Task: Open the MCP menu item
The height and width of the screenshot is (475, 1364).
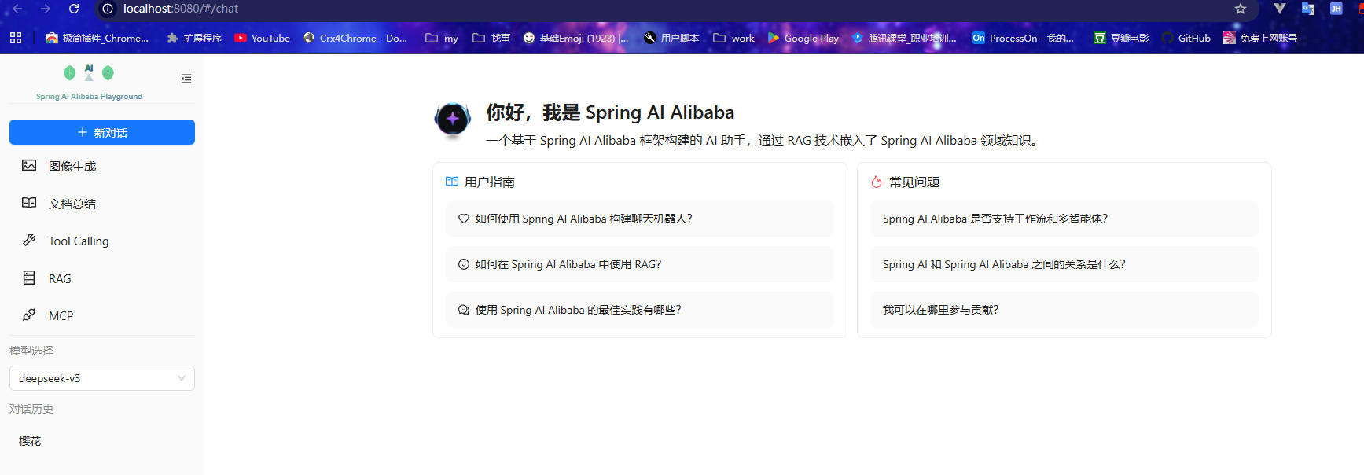Action: point(102,315)
